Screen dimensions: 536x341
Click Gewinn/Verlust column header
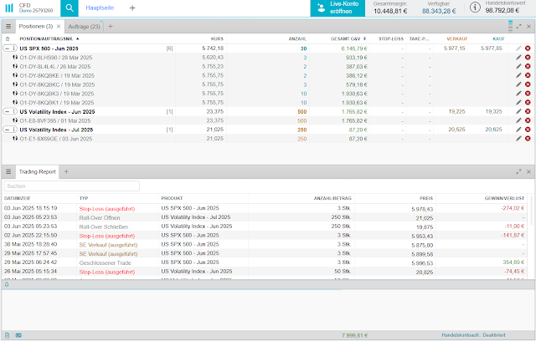[504, 198]
